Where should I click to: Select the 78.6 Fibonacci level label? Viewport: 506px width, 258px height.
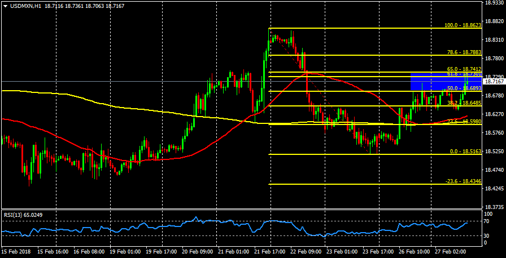pos(463,52)
